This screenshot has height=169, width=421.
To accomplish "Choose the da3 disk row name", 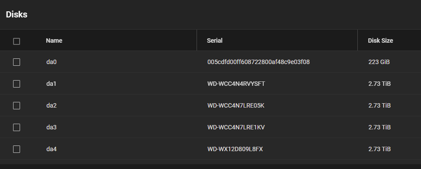I will 51,127.
